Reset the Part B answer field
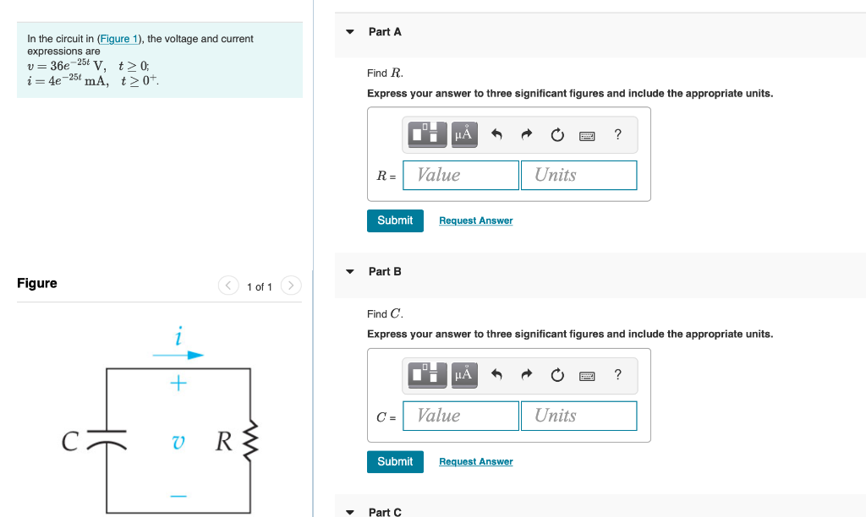The width and height of the screenshot is (866, 517). (557, 375)
